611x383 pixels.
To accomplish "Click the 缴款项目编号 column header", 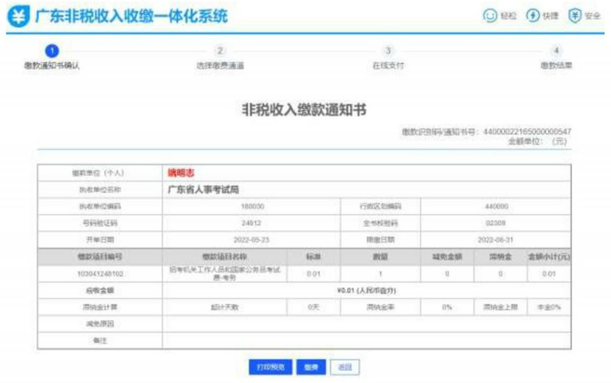I will tap(100, 257).
